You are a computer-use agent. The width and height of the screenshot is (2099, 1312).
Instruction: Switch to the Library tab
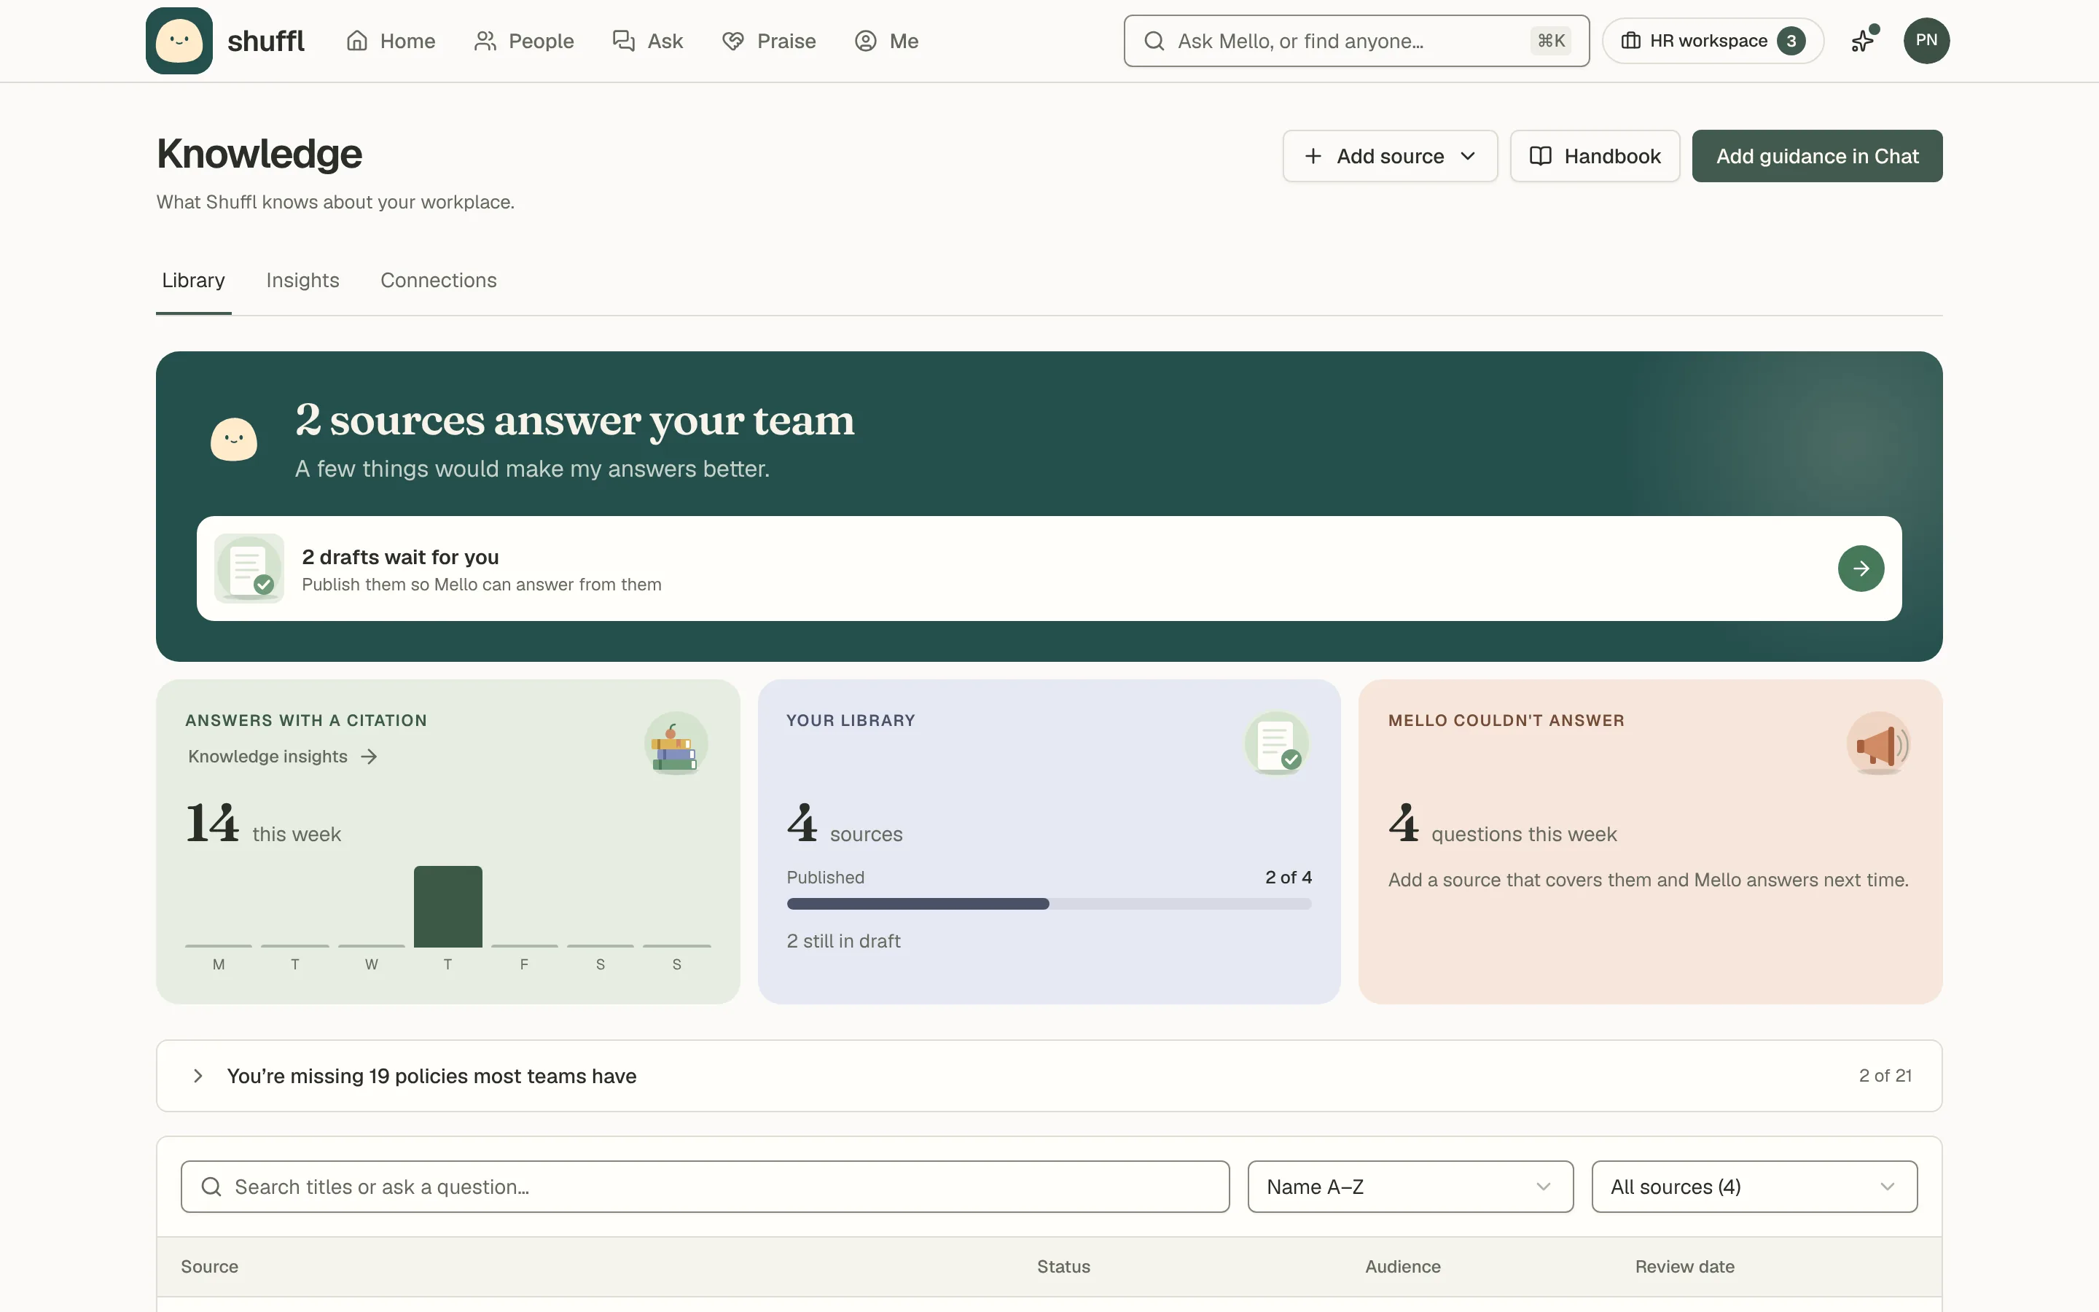193,281
